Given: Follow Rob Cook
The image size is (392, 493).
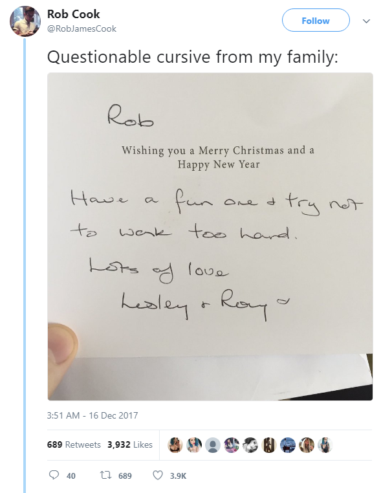Looking at the screenshot, I should pyautogui.click(x=316, y=21).
